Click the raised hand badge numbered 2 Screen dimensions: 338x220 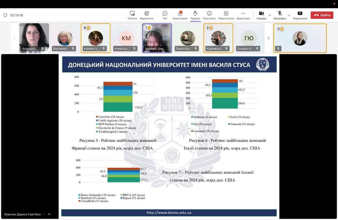[x=209, y=28]
